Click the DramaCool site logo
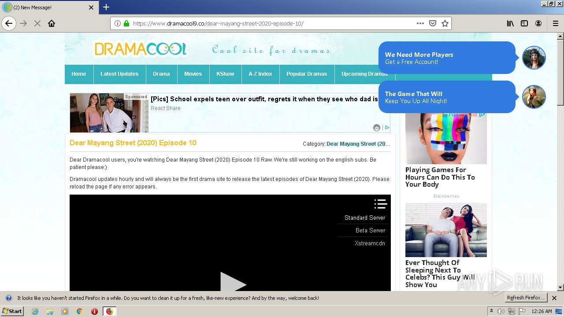The height and width of the screenshot is (317, 564). click(141, 49)
